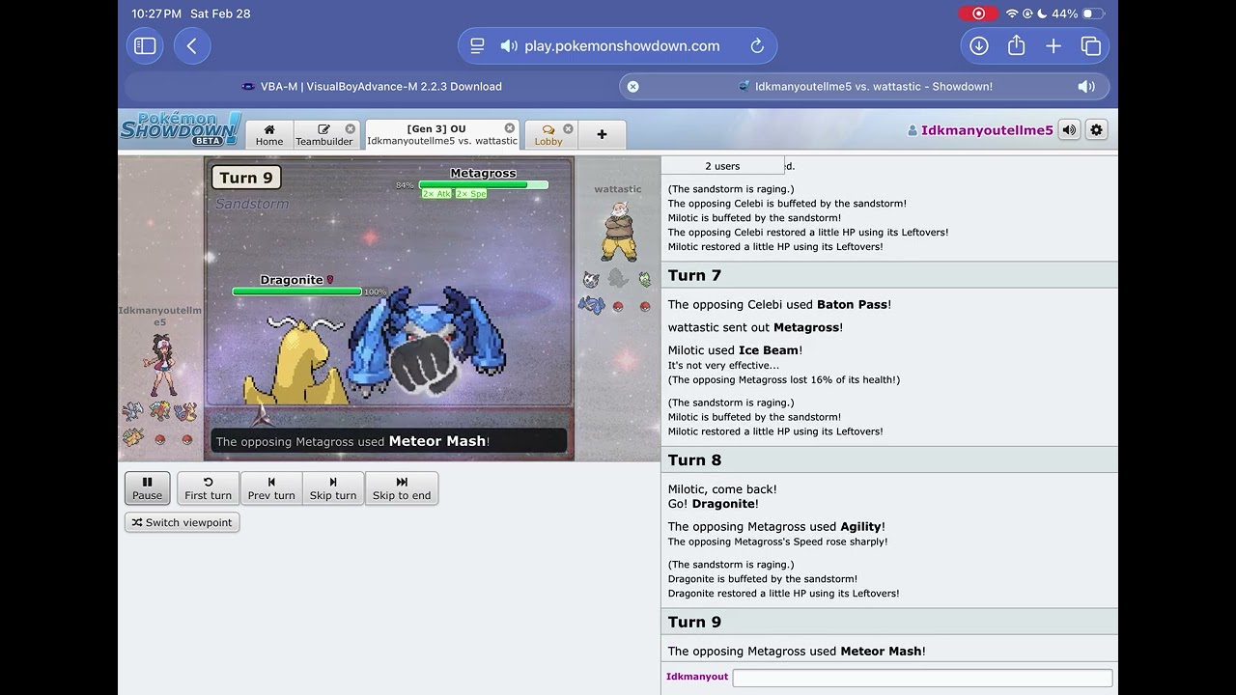The image size is (1236, 695).
Task: Tap the battery 44% indicator
Action: [x=1078, y=14]
